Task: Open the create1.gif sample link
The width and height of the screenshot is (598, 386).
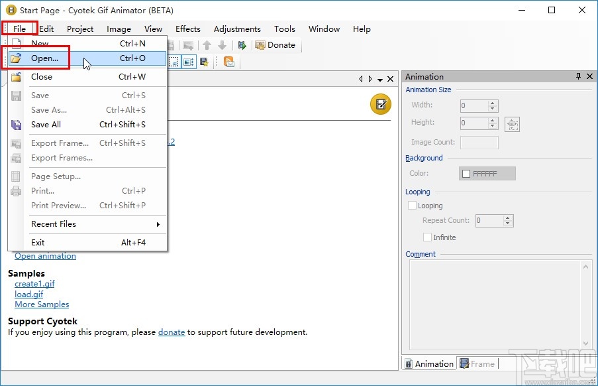Action: click(x=34, y=284)
